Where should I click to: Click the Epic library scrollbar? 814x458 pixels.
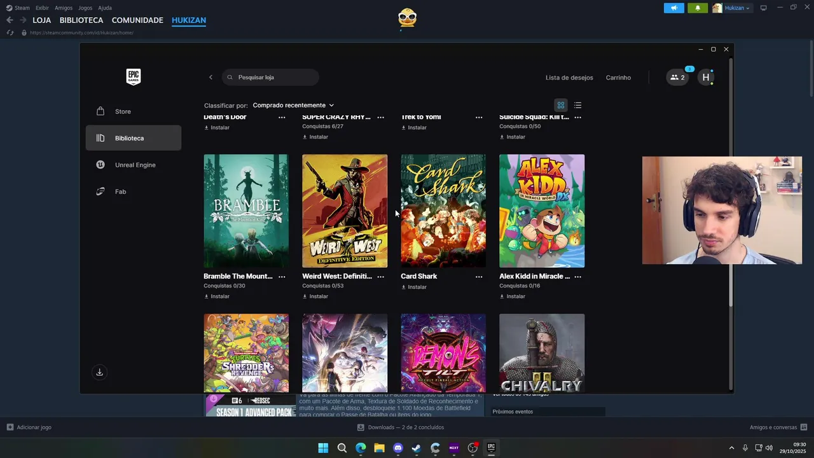coord(731,181)
